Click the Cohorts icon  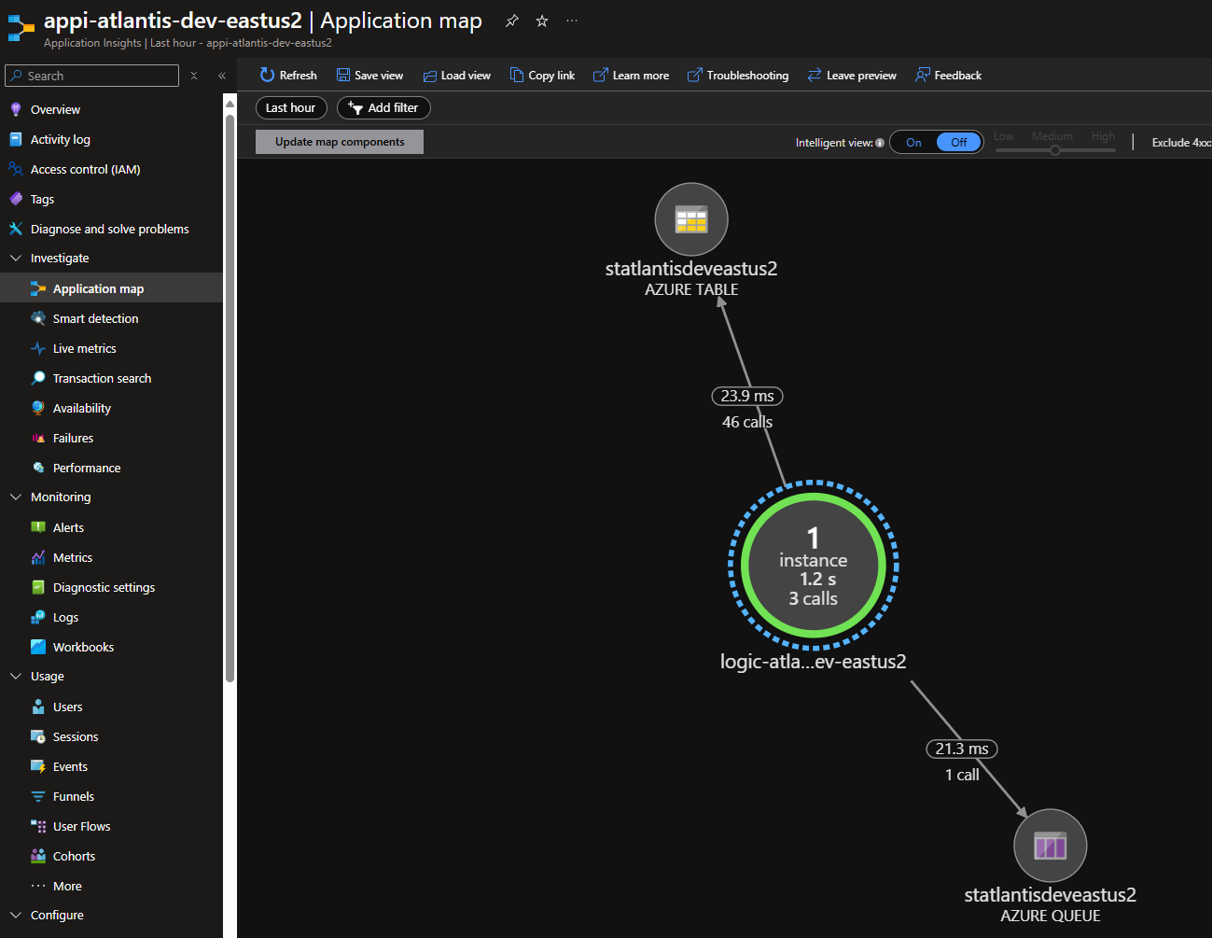38,856
